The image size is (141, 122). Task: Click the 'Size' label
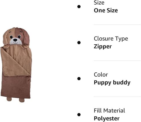point(99,3)
